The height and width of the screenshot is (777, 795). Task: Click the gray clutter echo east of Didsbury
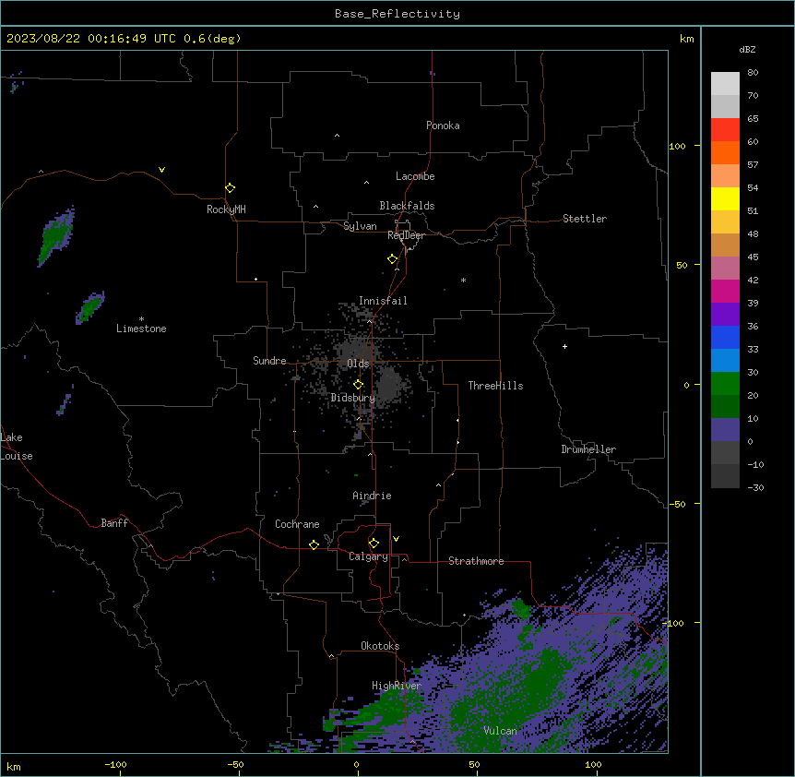[x=388, y=386]
